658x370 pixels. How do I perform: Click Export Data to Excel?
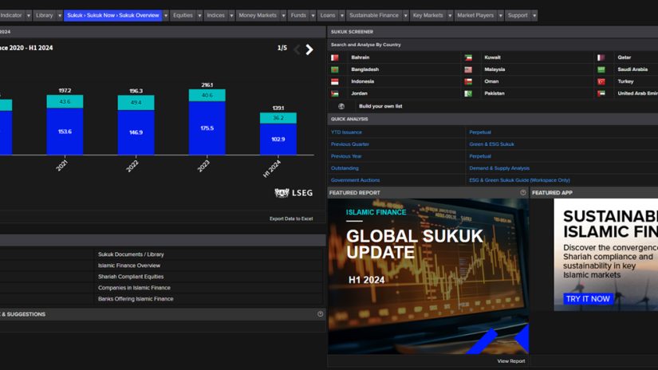(x=291, y=218)
